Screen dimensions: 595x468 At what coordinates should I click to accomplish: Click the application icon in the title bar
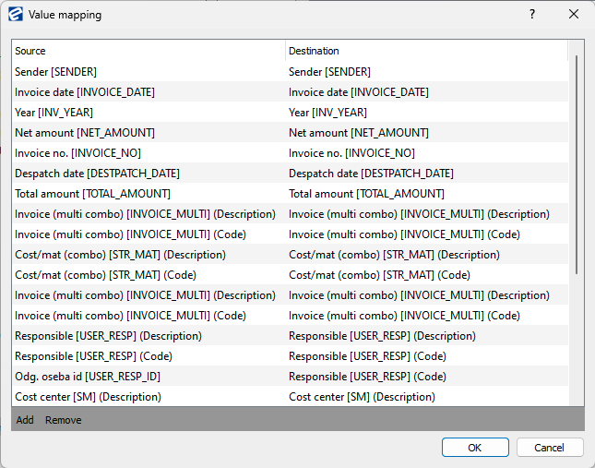16,15
